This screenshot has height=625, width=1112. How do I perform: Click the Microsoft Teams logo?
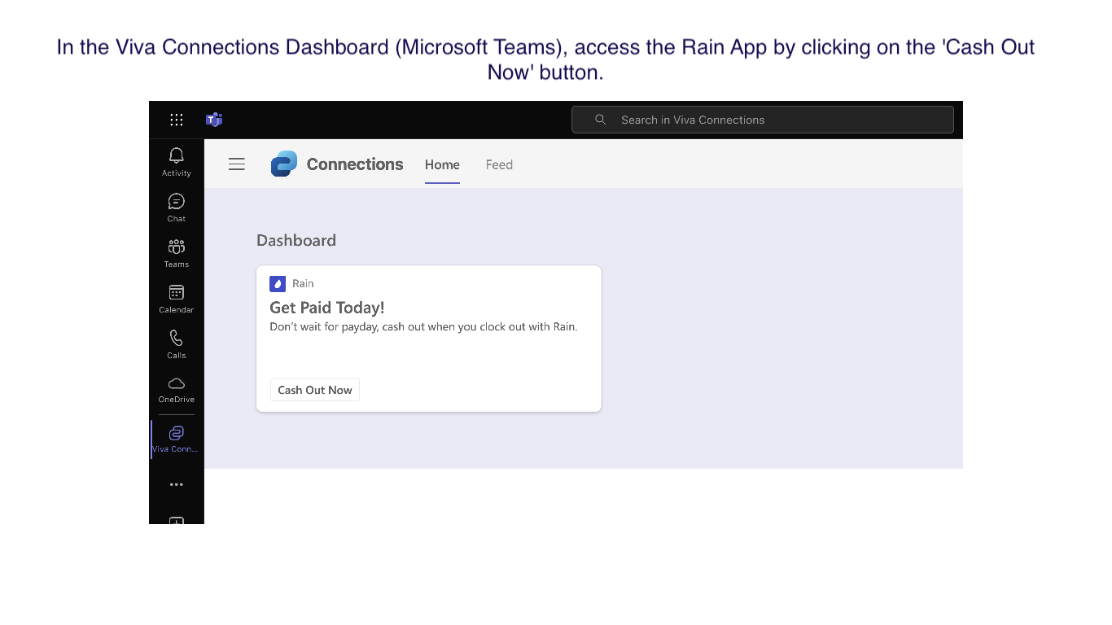coord(214,120)
